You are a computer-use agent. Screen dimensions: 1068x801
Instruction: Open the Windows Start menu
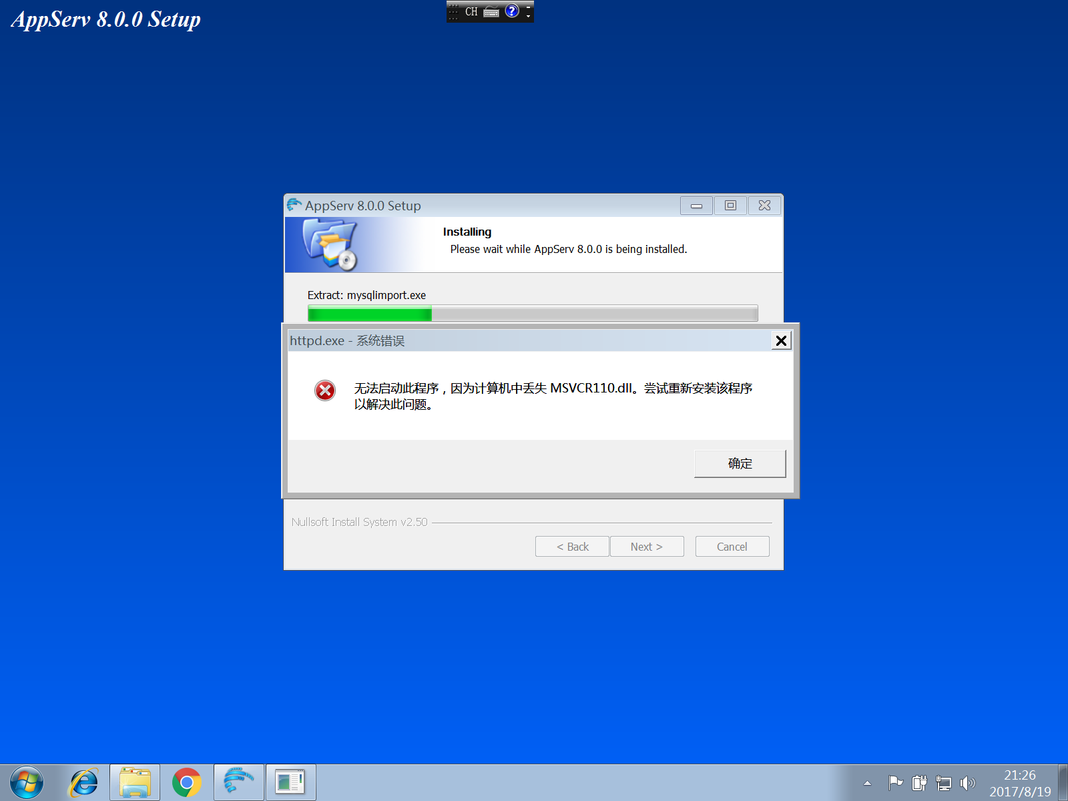tap(27, 782)
